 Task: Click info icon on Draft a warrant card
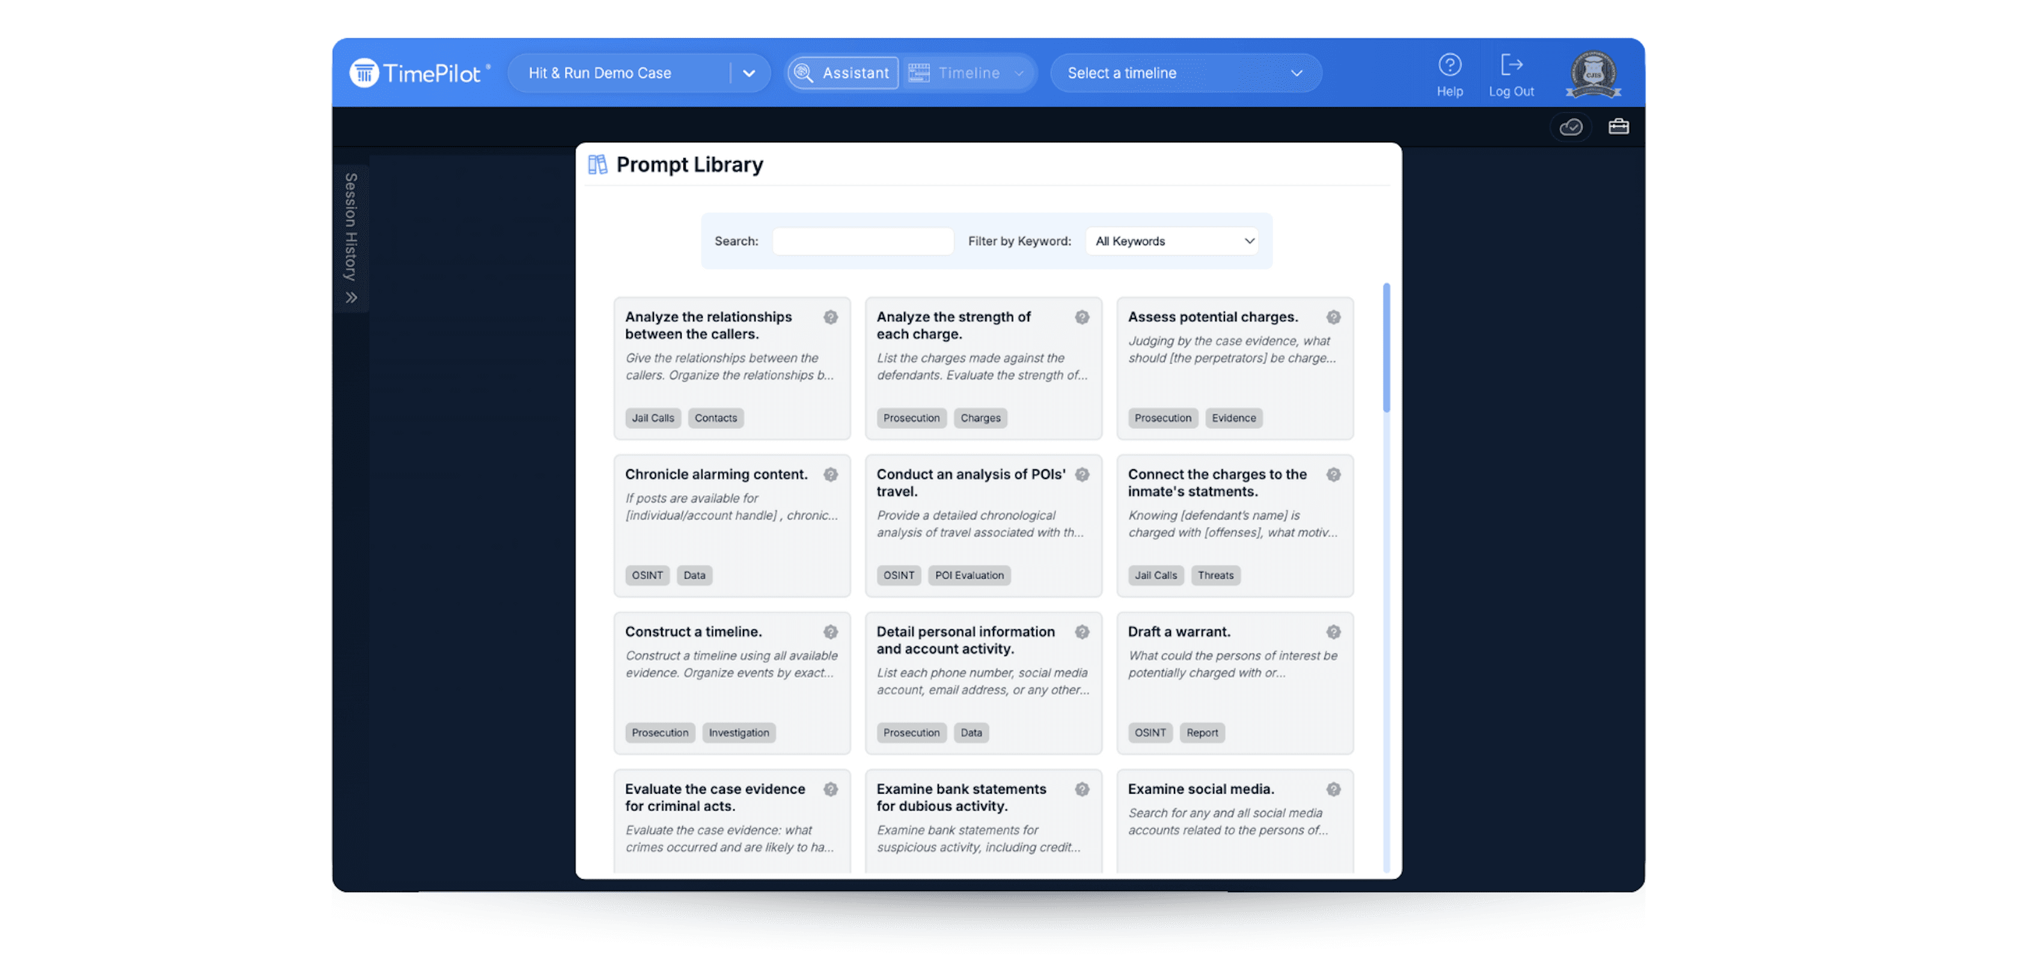click(1333, 632)
